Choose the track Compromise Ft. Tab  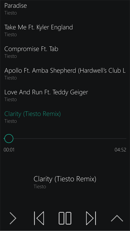(x=65, y=52)
